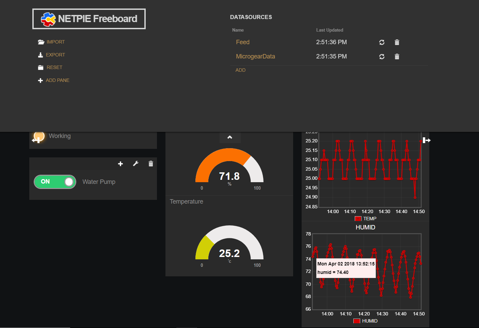This screenshot has height=328, width=479.
Task: Expand the chart pane width arrow
Action: [427, 140]
